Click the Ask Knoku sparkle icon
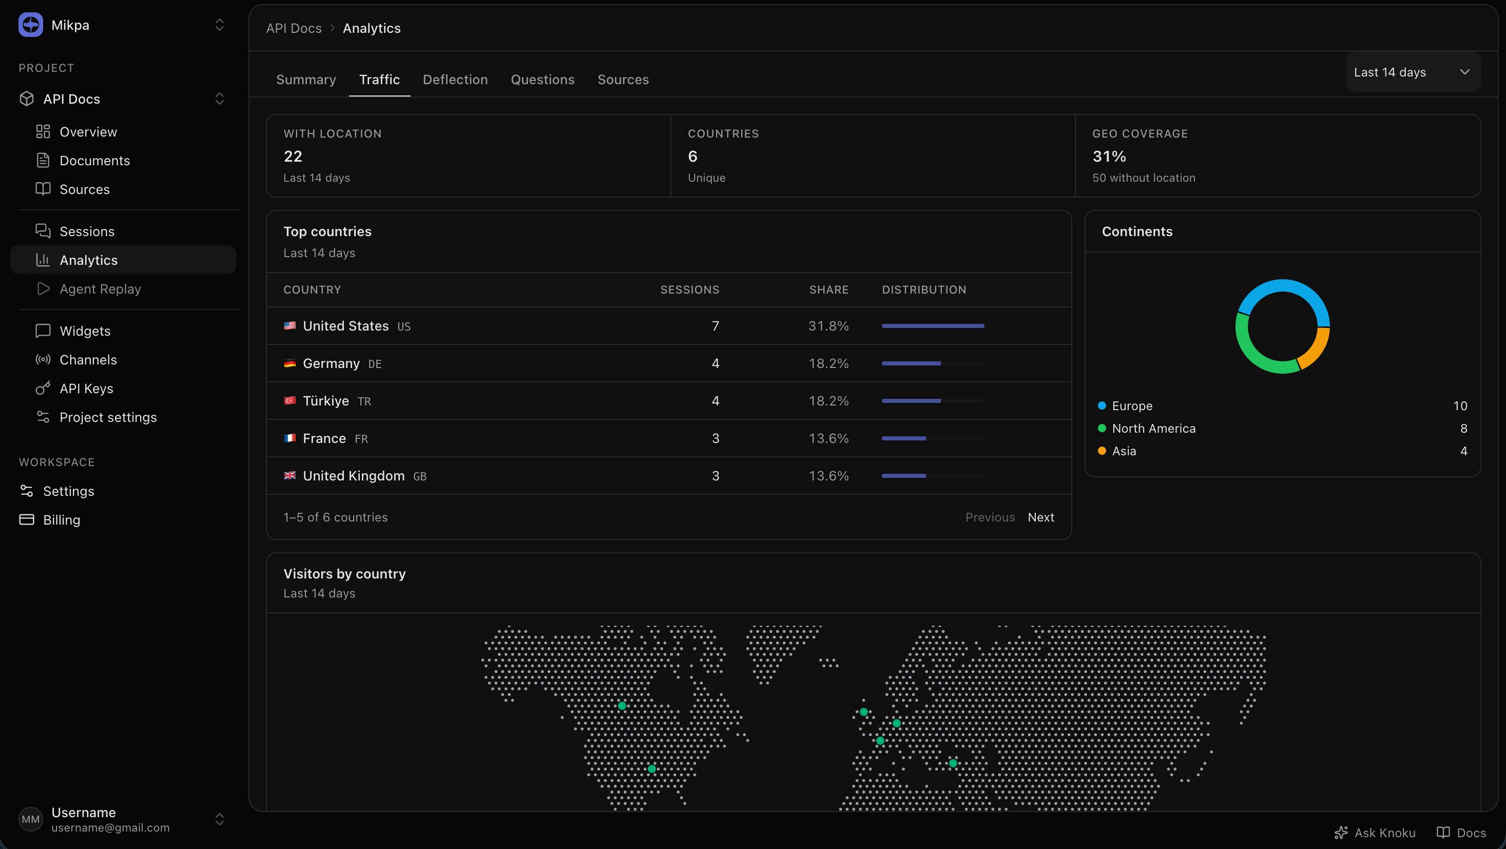The width and height of the screenshot is (1506, 849). [1341, 833]
